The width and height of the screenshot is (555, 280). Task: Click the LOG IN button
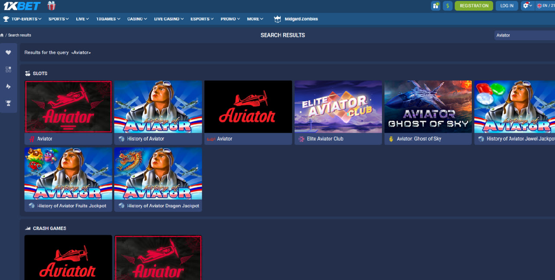[507, 6]
